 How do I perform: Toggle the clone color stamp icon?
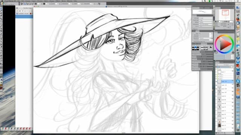click(233, 52)
